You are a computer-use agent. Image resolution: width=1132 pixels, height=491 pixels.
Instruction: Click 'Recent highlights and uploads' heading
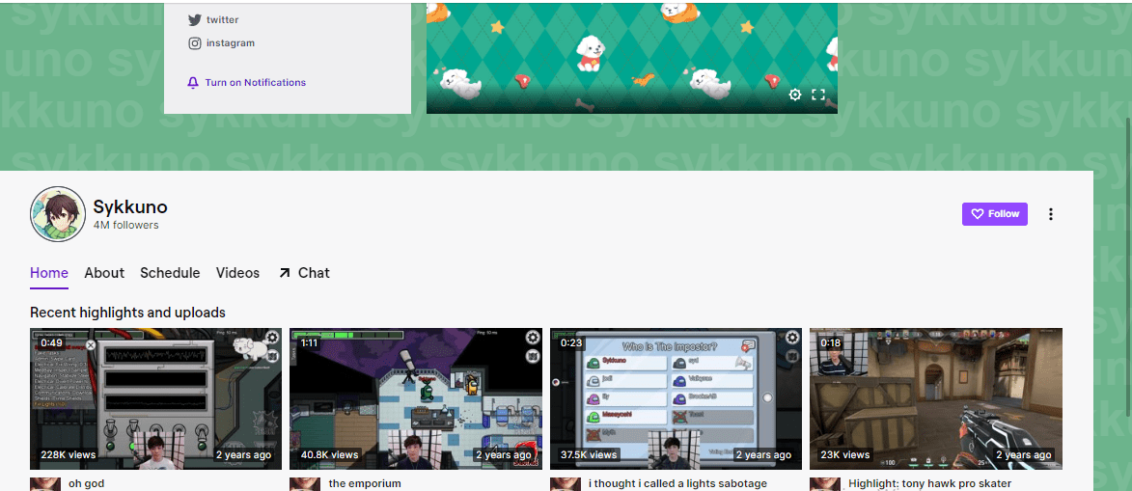[127, 313]
